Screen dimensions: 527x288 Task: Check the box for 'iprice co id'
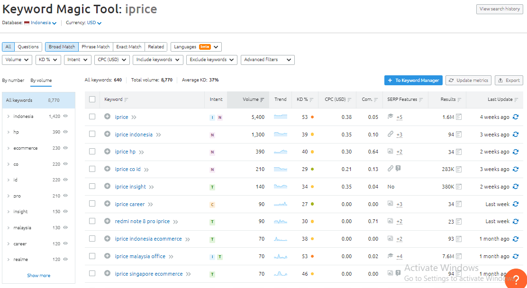pos(92,169)
